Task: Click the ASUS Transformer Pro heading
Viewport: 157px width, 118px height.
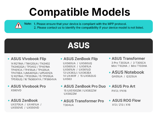Action: [84, 101]
